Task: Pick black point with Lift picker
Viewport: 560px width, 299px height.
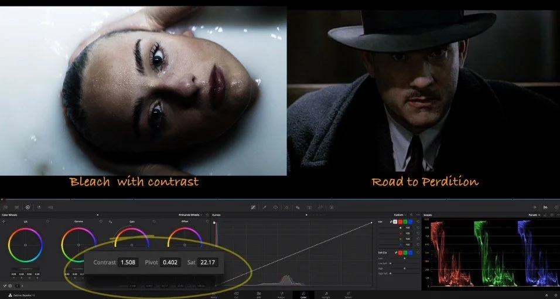Action: tap(4, 222)
